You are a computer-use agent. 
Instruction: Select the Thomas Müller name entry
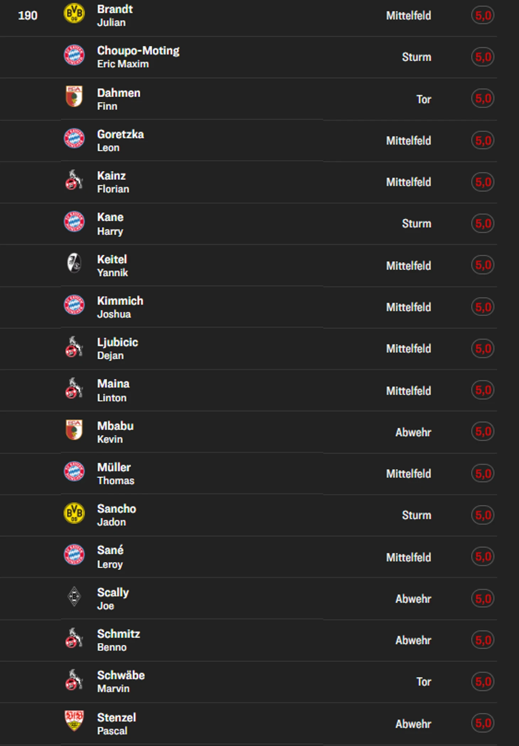point(116,474)
